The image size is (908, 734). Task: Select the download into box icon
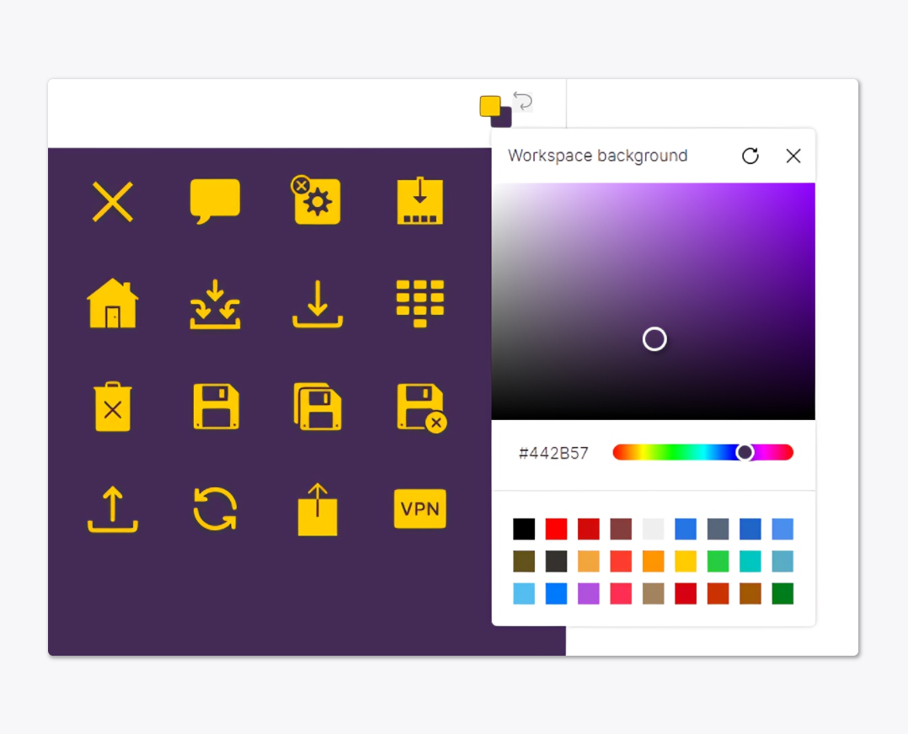click(x=419, y=201)
